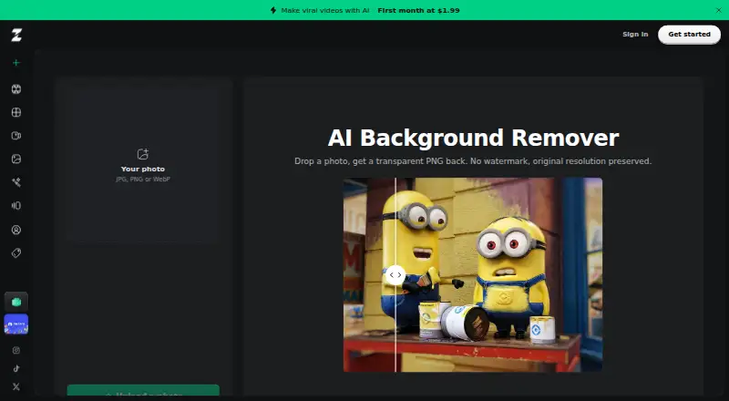Image resolution: width=729 pixels, height=401 pixels.
Task: Click the green Upload a photo button
Action: tap(143, 392)
